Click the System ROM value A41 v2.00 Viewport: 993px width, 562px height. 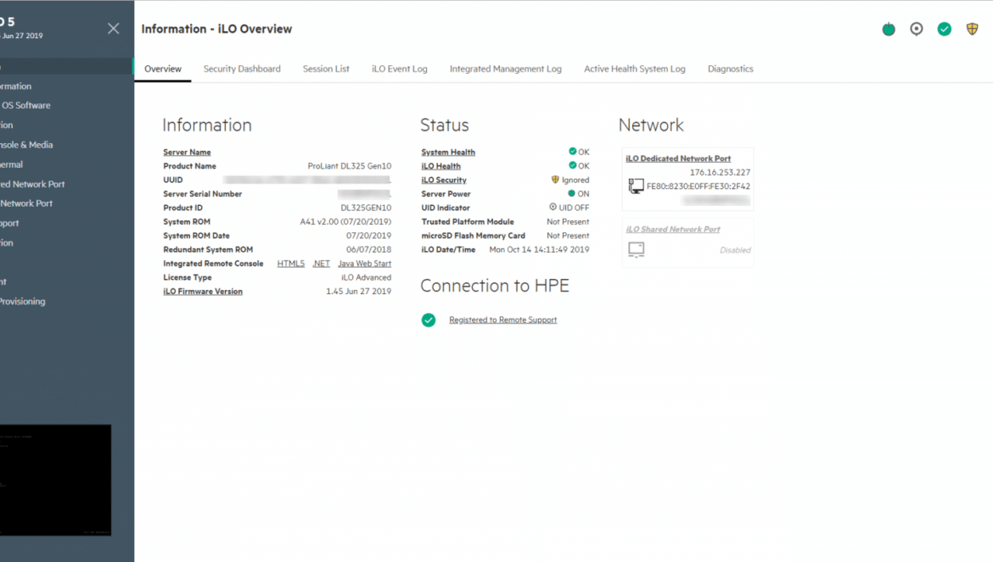tap(345, 222)
